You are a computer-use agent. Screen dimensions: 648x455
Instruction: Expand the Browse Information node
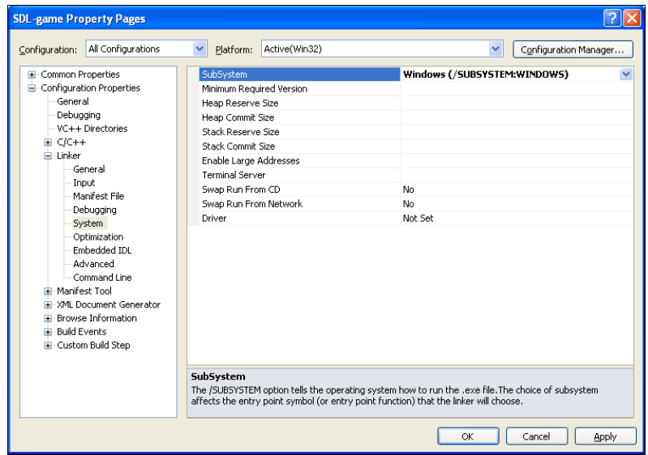click(48, 318)
